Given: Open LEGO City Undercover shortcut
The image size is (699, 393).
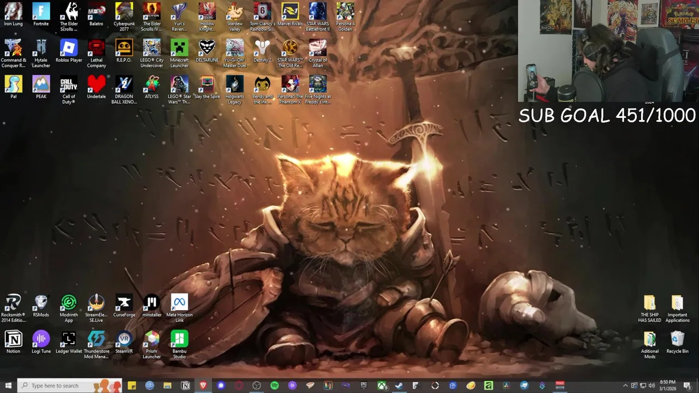Looking at the screenshot, I should (152, 53).
